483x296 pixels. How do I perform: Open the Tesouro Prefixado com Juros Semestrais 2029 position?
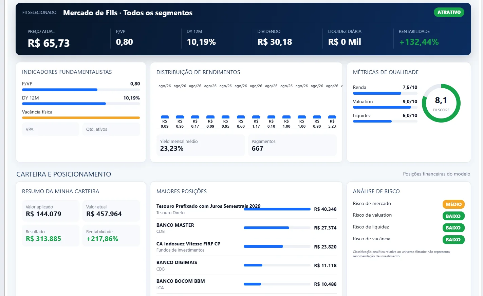pos(246,209)
